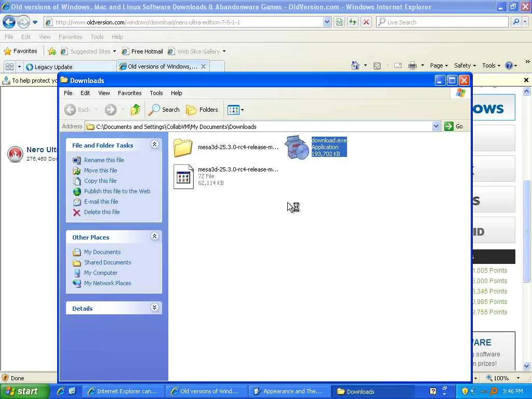Image resolution: width=532 pixels, height=399 pixels.
Task: Close the Old versions of Windows tab
Action: click(x=203, y=66)
